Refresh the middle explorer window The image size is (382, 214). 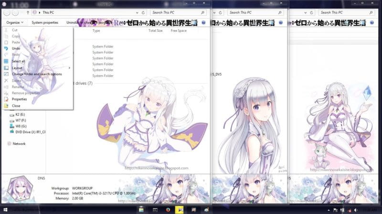click(221, 13)
